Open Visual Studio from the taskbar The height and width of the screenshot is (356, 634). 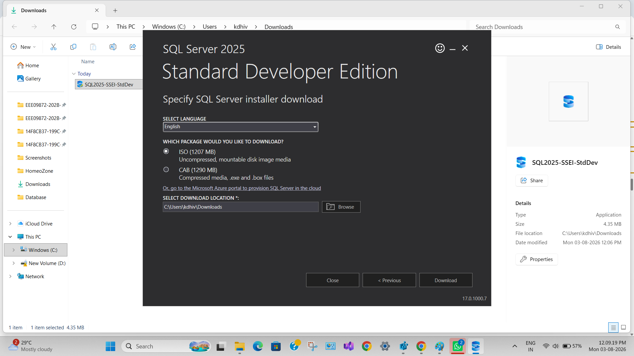(x=348, y=346)
